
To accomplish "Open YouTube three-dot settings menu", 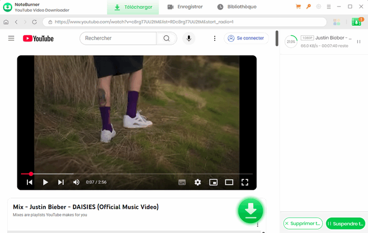I will [214, 38].
